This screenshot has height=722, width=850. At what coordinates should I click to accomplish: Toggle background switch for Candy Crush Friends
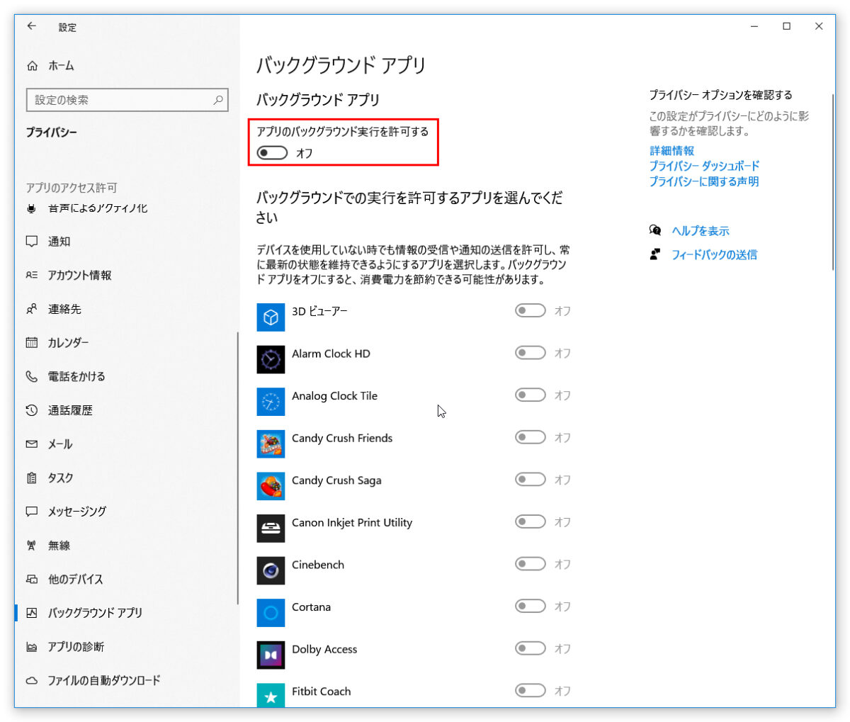pyautogui.click(x=531, y=437)
